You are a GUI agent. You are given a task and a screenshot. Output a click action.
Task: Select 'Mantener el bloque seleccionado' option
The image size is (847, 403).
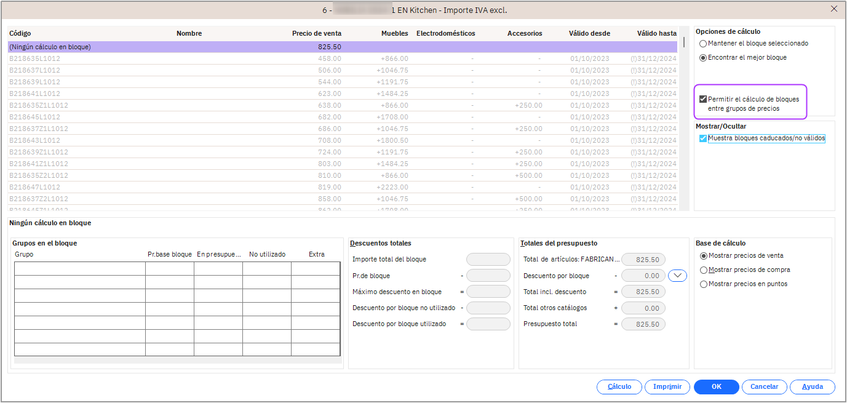[x=703, y=44]
